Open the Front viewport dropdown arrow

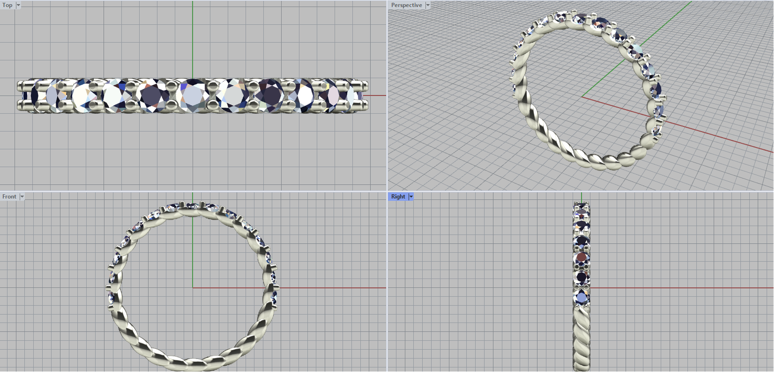click(22, 197)
